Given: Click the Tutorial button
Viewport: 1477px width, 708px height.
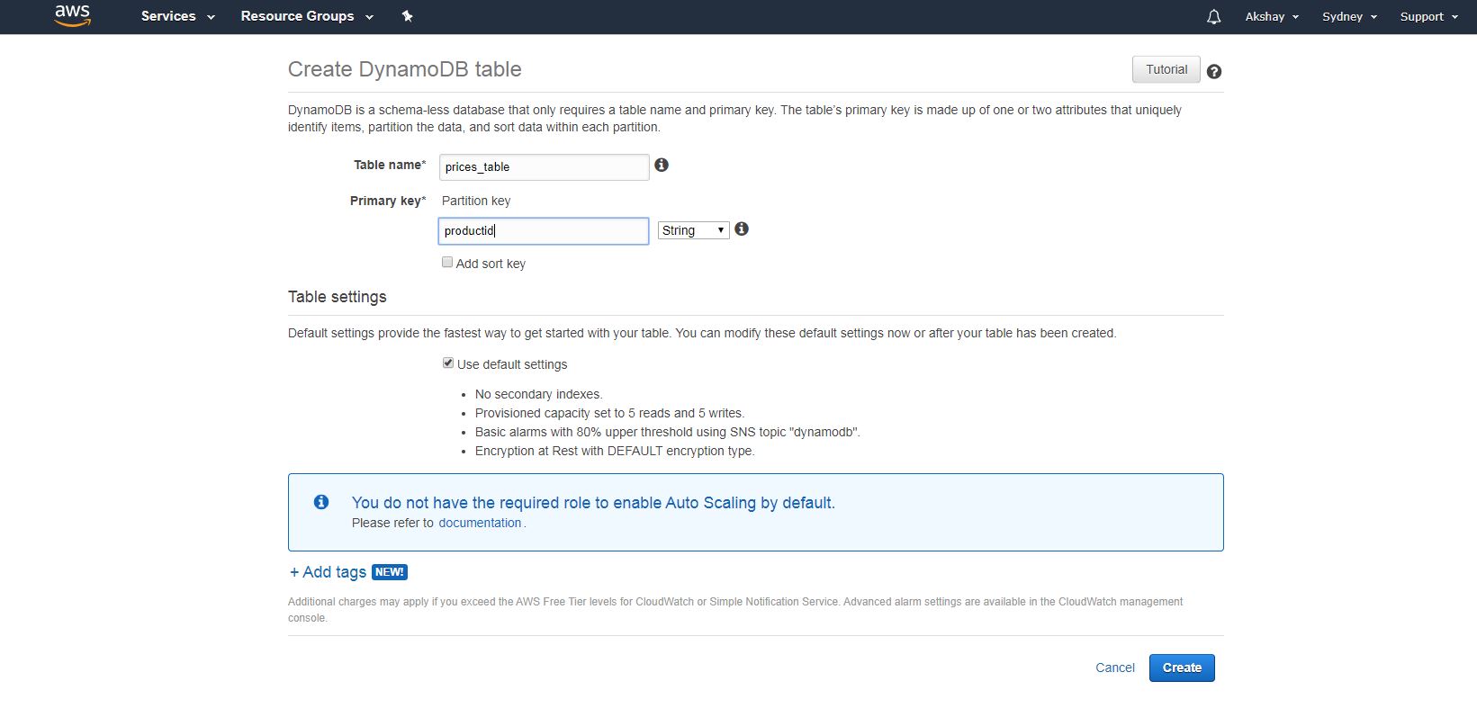Looking at the screenshot, I should point(1166,69).
